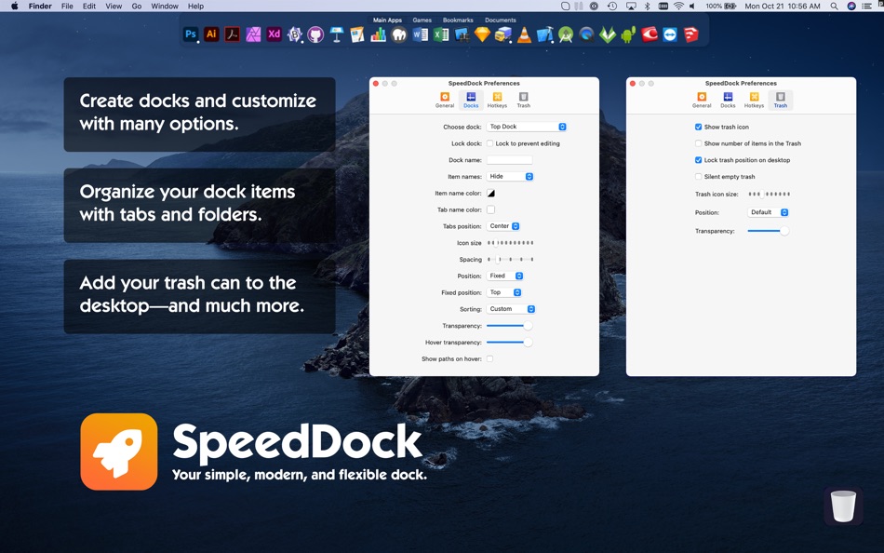Screen dimensions: 884x553
Task: Open the Sorting dropdown set to Custom
Action: (511, 309)
